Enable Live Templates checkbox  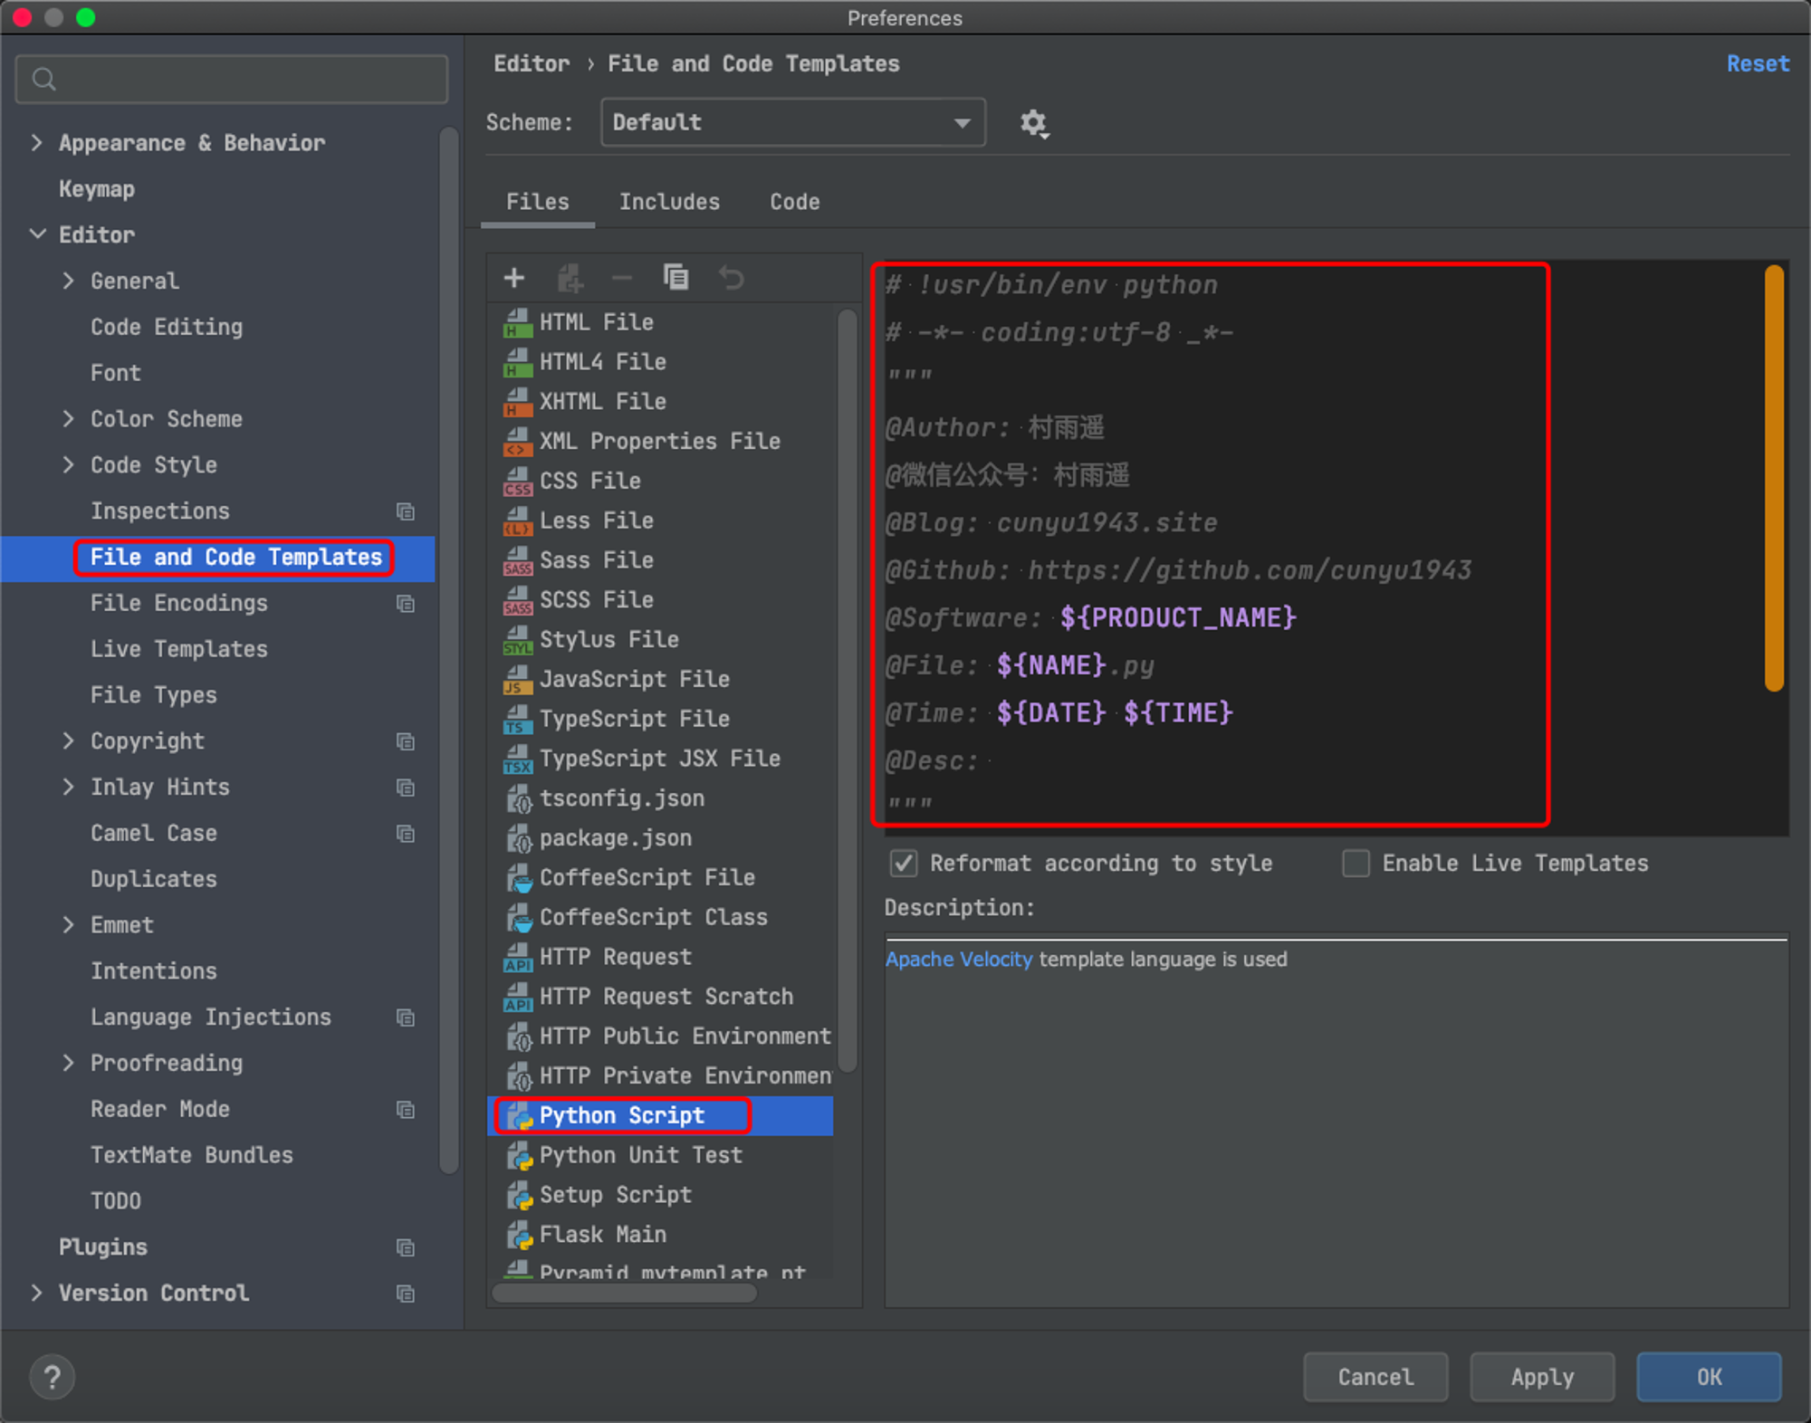1356,864
